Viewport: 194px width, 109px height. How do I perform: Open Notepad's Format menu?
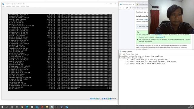pyautogui.click(x=128, y=54)
